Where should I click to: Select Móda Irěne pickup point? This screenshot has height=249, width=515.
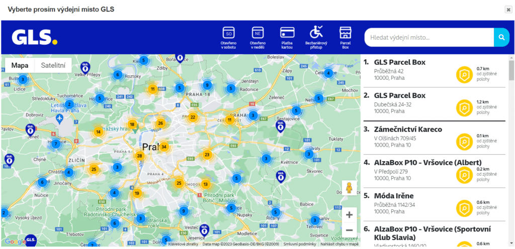pos(434,204)
